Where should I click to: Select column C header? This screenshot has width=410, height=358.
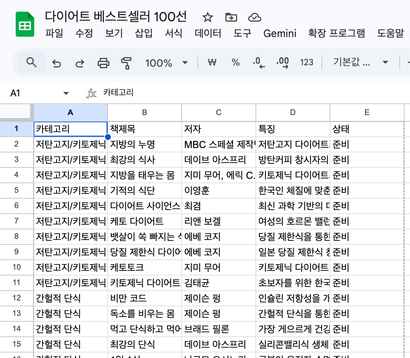(x=218, y=112)
